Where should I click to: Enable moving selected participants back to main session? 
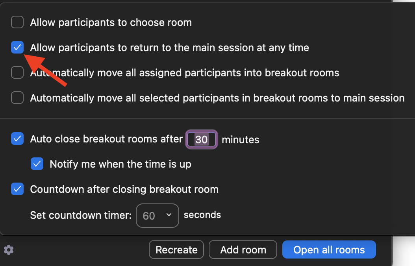[17, 98]
